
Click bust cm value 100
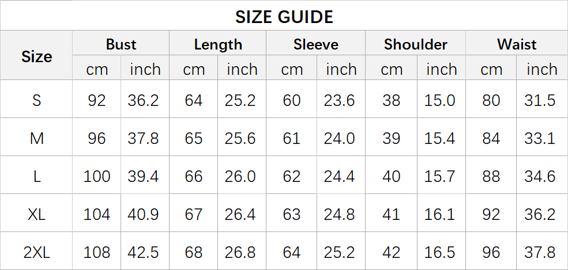click(97, 176)
